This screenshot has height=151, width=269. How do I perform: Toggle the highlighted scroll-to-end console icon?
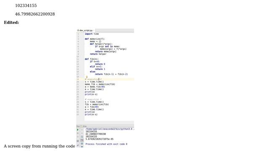[x=82, y=140]
